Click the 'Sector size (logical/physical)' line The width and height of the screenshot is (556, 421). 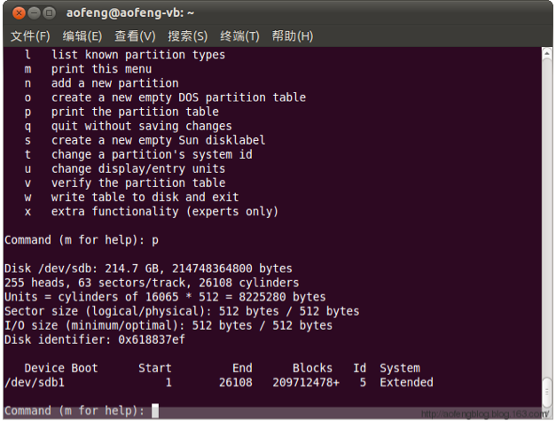(x=182, y=311)
